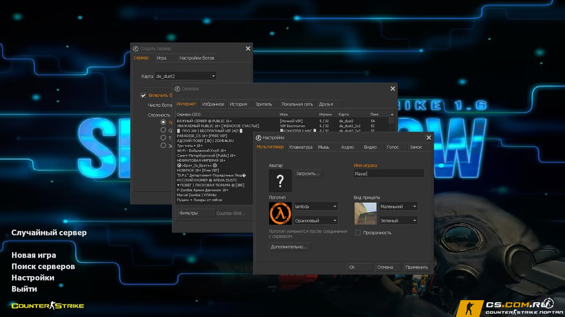
Task: Uncheck the Включить ботов checkbox in Создать сервер
Action: point(143,95)
